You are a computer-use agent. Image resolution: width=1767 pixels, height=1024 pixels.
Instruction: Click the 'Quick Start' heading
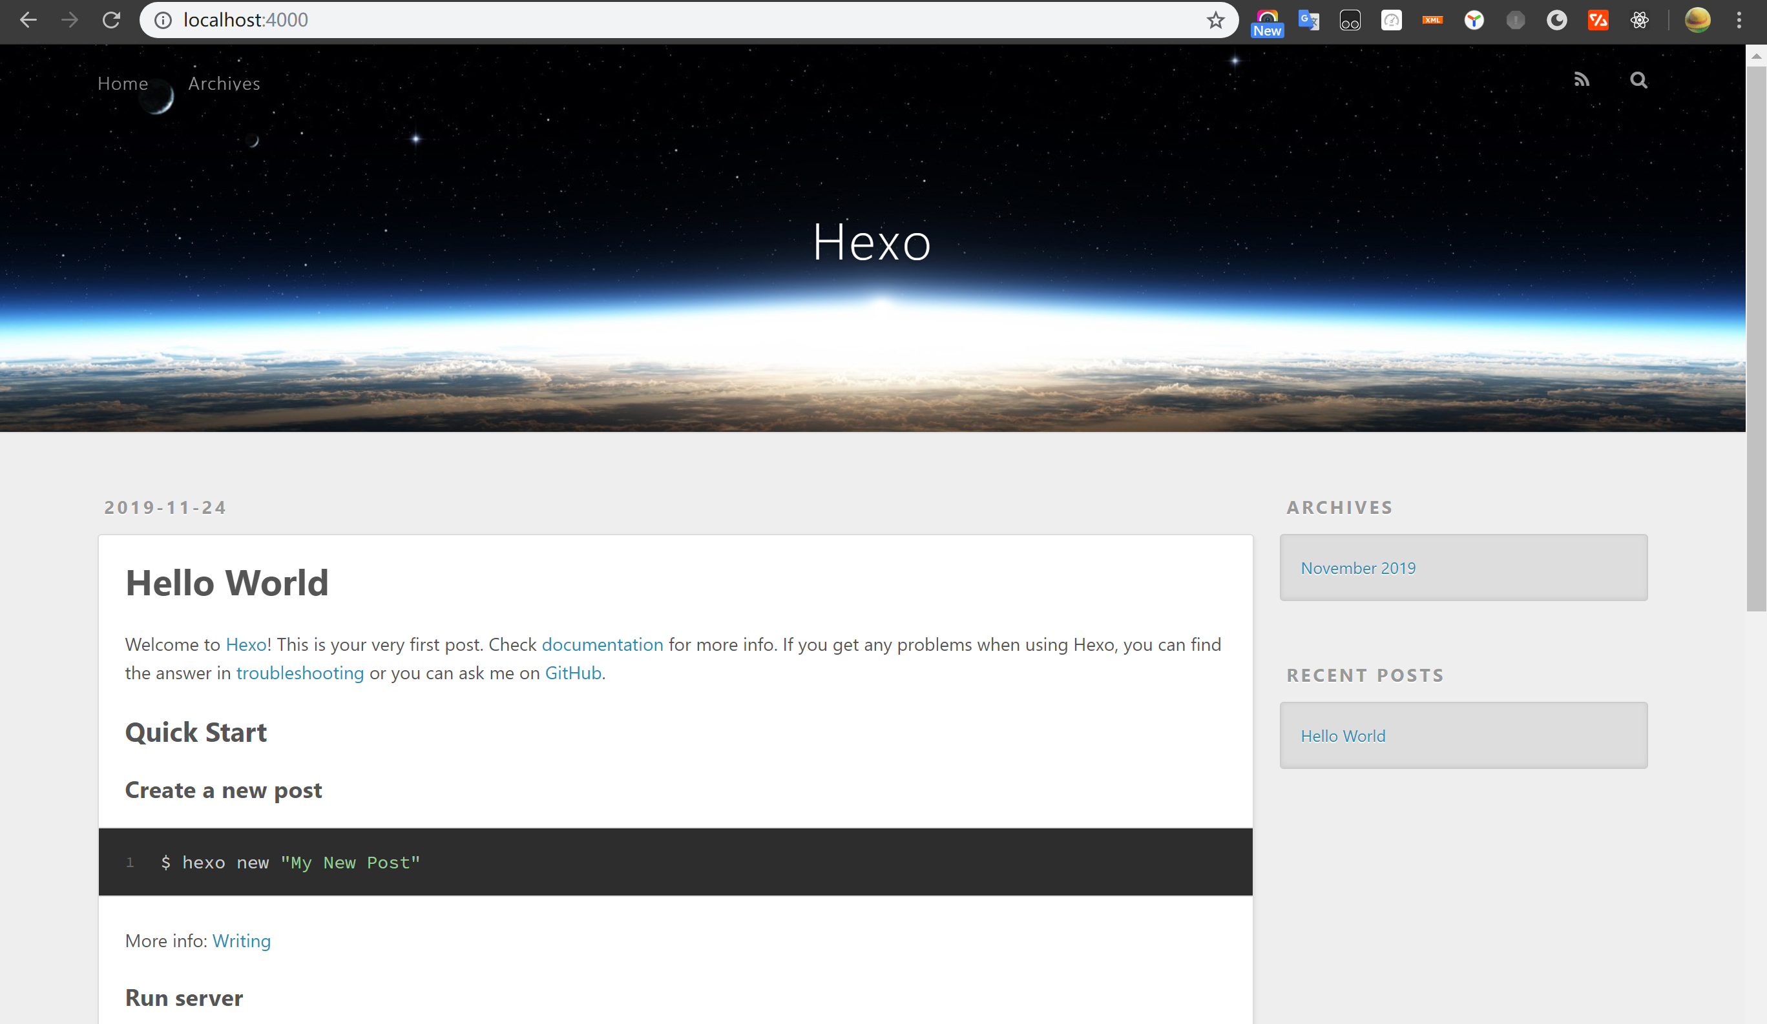click(196, 732)
